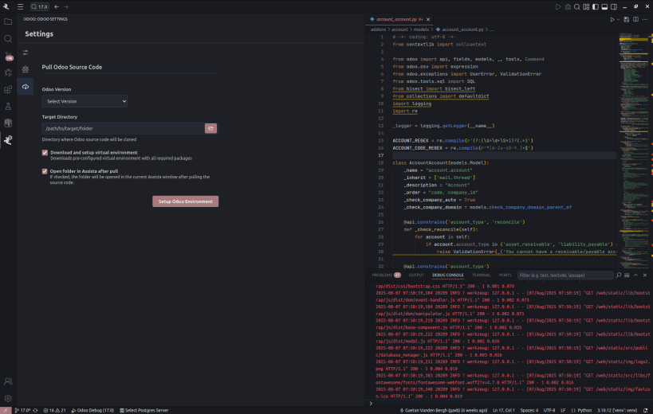Image resolution: width=653 pixels, height=414 pixels.
Task: Split the editor right
Action: 635,19
